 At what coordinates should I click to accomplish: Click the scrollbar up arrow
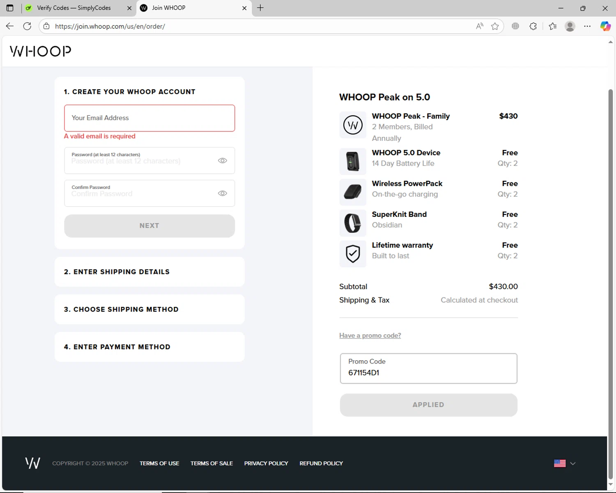[x=611, y=42]
